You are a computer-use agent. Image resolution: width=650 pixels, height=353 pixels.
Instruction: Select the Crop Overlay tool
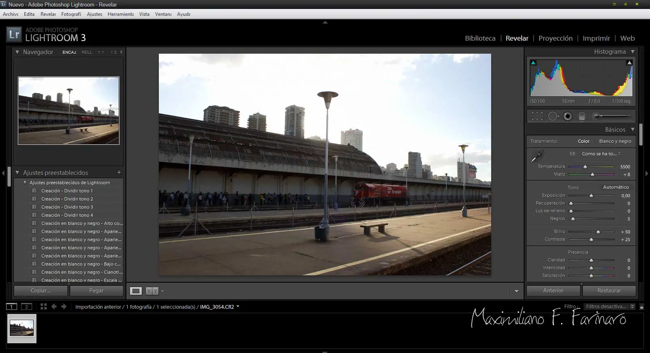[x=537, y=116]
